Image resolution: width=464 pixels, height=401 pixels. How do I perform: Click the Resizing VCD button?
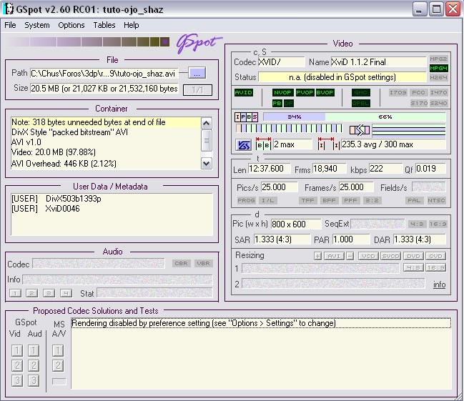368,256
